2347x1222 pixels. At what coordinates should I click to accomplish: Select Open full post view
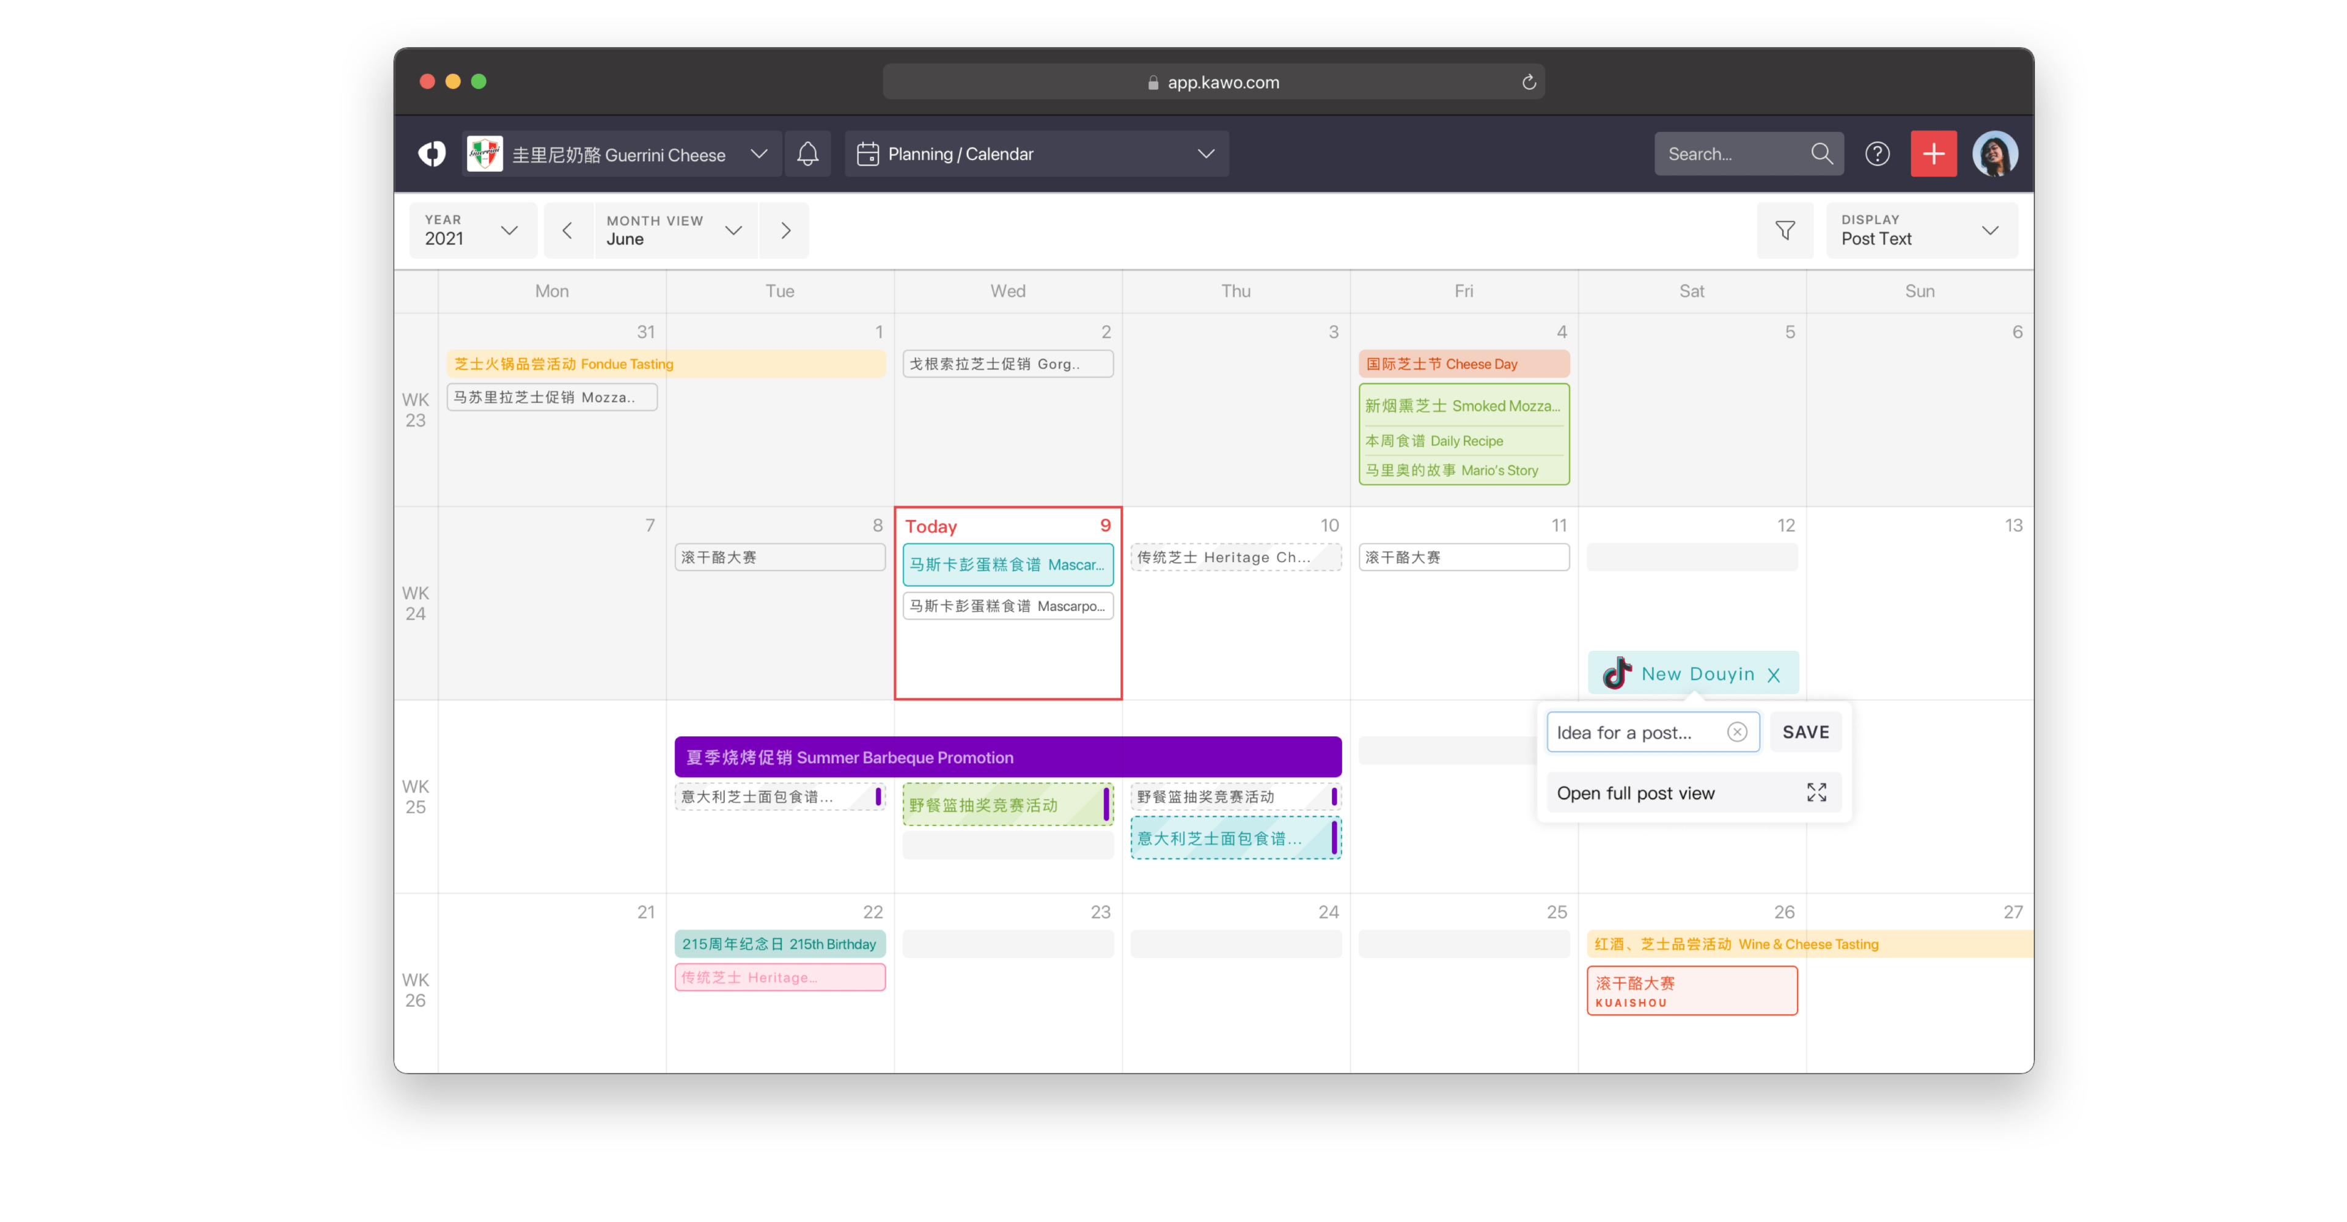1636,792
